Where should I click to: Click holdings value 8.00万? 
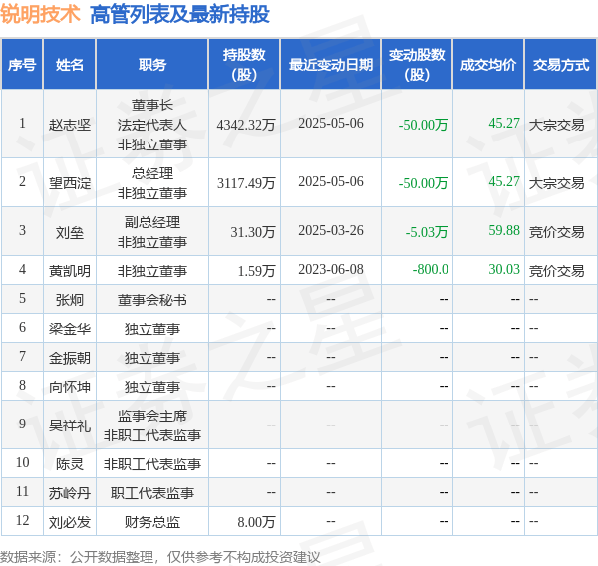(x=256, y=522)
